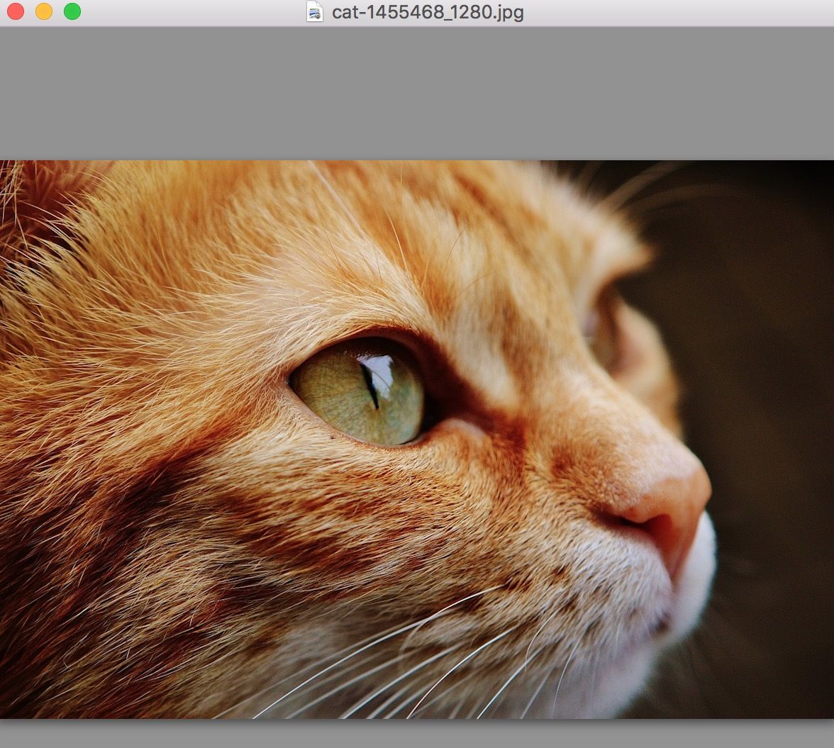
Task: Click the green full-screen window button
Action: click(72, 11)
